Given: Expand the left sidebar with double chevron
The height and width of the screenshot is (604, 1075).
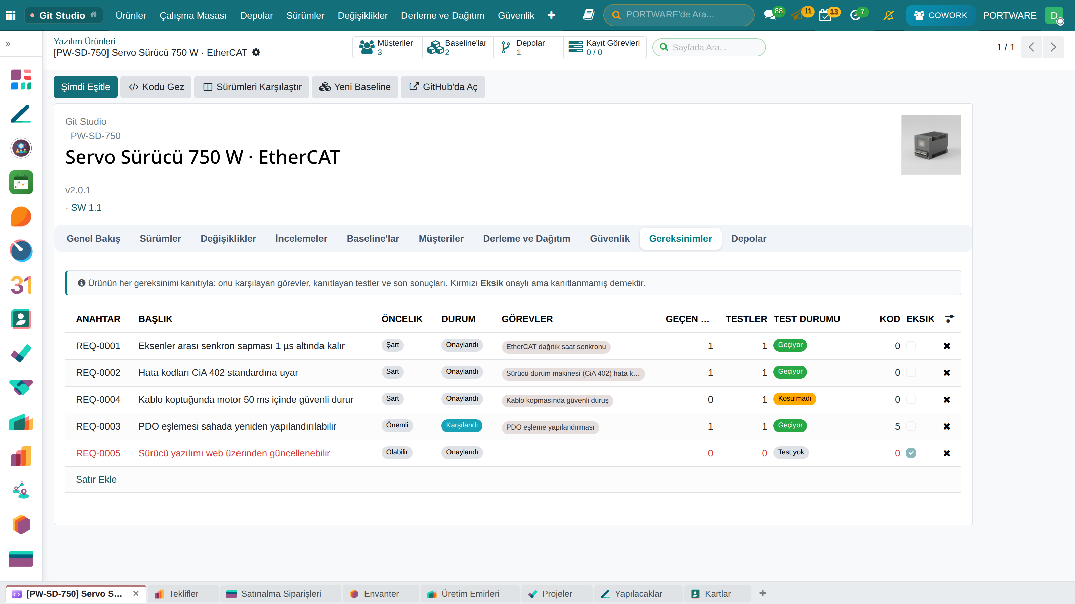Looking at the screenshot, I should (x=8, y=44).
